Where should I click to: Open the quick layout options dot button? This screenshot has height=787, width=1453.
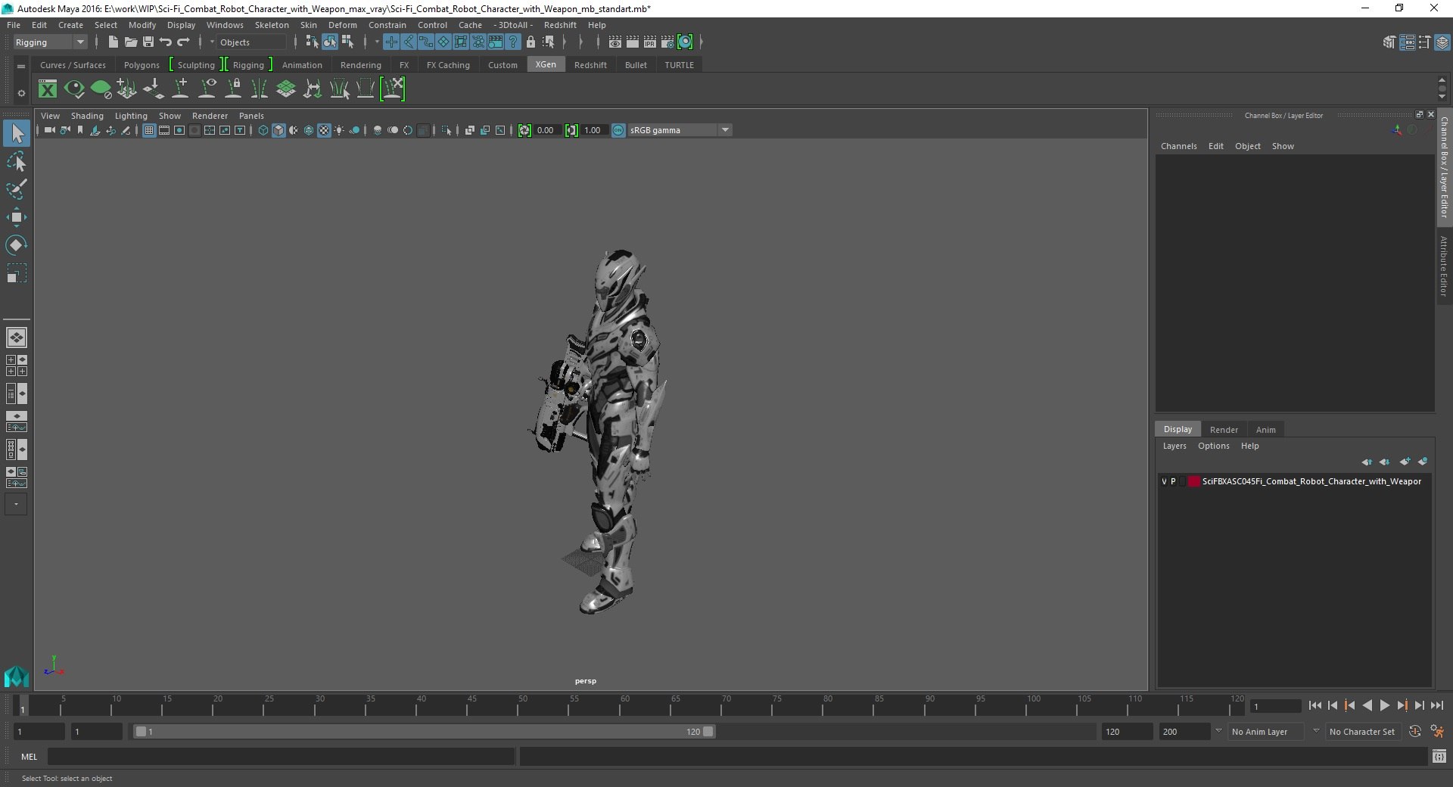[16, 504]
